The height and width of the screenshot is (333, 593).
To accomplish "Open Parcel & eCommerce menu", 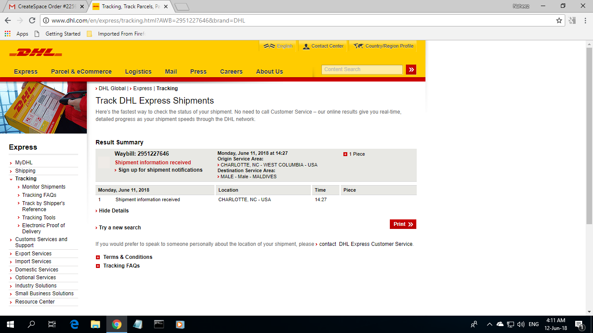I will pos(81,72).
